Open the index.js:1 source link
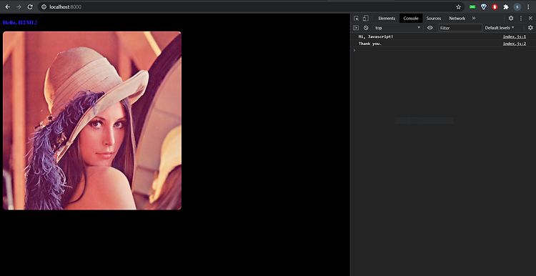 point(514,36)
